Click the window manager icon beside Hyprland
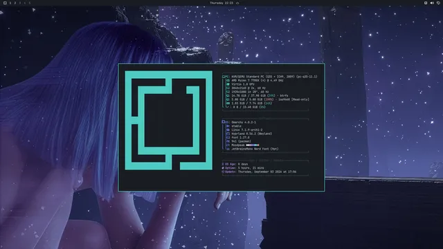The width and height of the screenshot is (443, 249). [x=228, y=133]
